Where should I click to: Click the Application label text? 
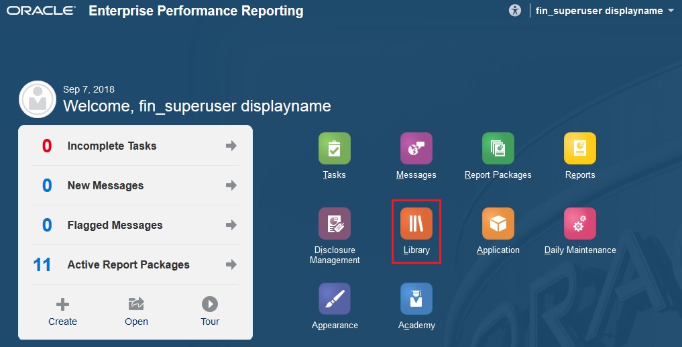click(498, 250)
